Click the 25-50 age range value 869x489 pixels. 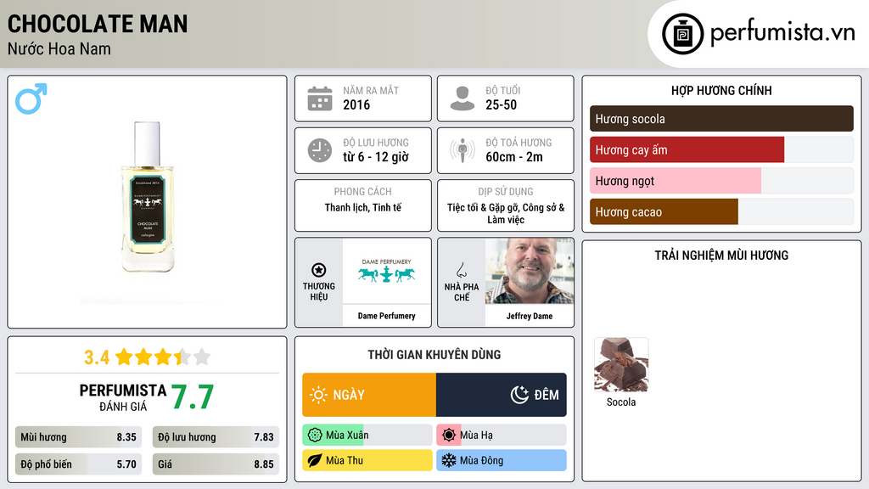[501, 104]
